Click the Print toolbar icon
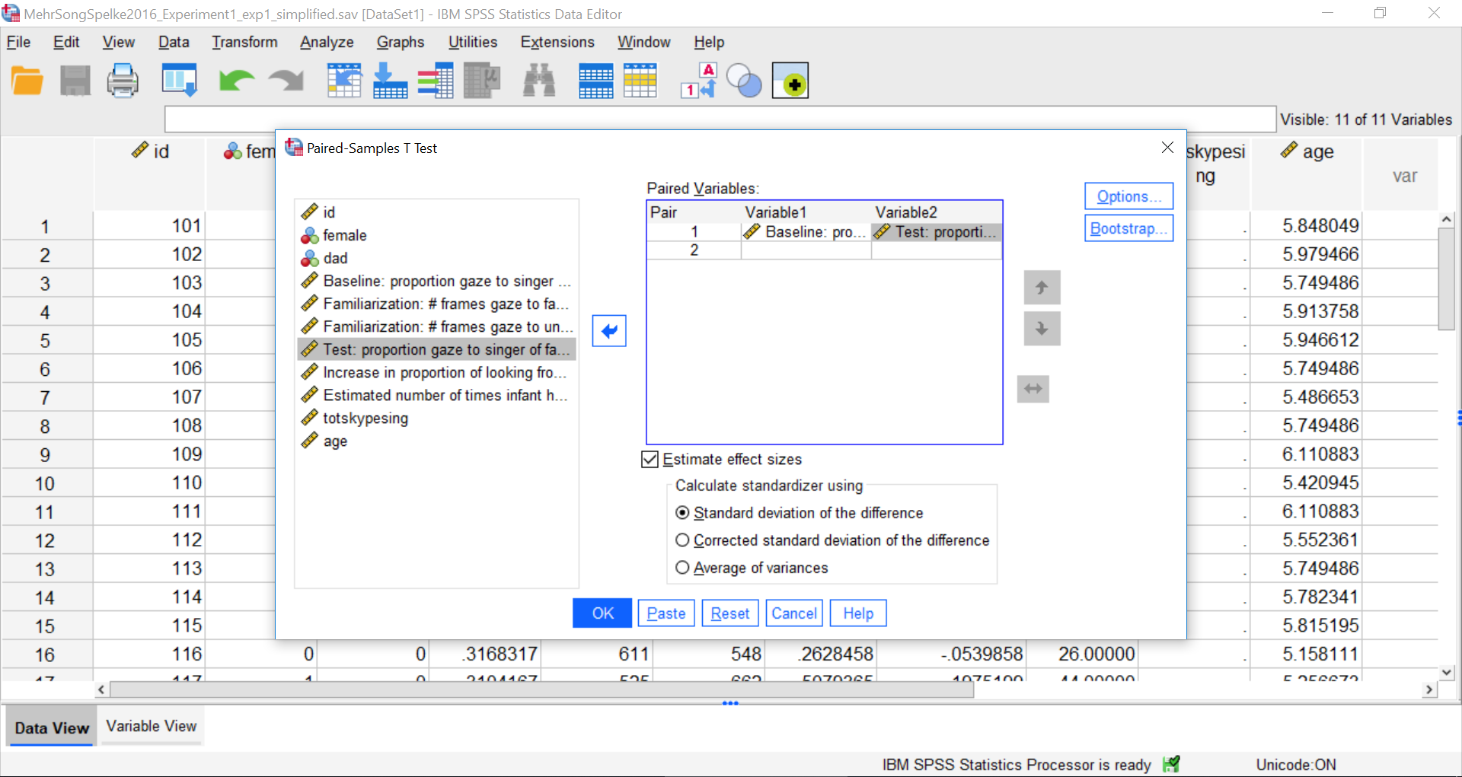The image size is (1462, 777). (123, 81)
